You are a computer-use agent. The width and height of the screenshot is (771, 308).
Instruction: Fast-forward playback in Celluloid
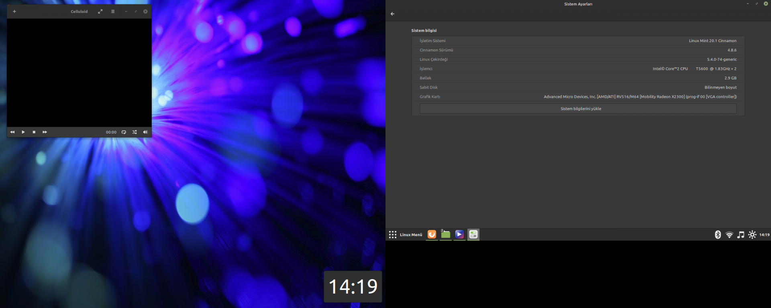[x=45, y=132]
